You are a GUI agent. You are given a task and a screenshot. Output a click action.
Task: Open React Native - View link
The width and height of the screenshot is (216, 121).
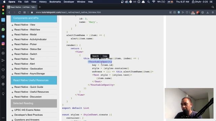(25, 25)
